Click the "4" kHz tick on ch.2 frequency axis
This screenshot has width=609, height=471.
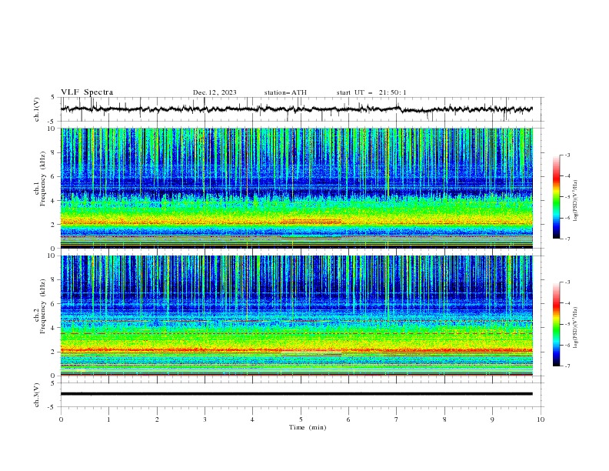[54, 328]
